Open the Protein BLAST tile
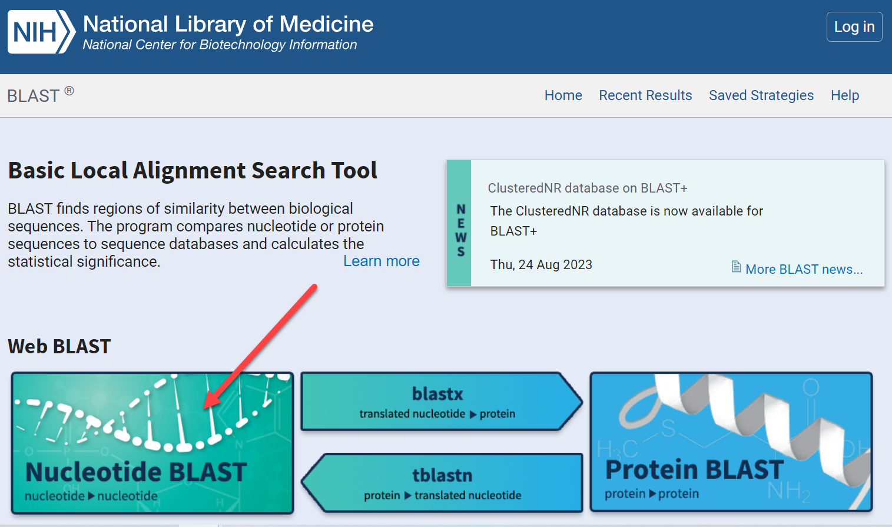The image size is (892, 527). pyautogui.click(x=731, y=442)
